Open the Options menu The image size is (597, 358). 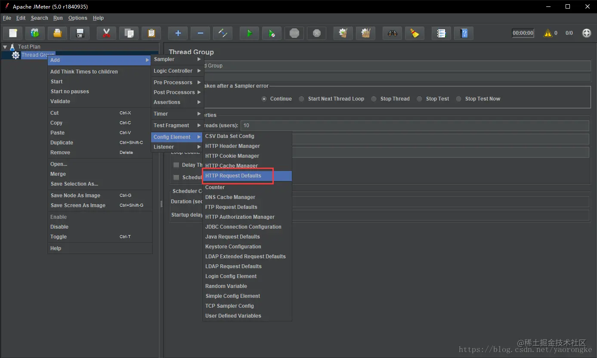pos(77,18)
